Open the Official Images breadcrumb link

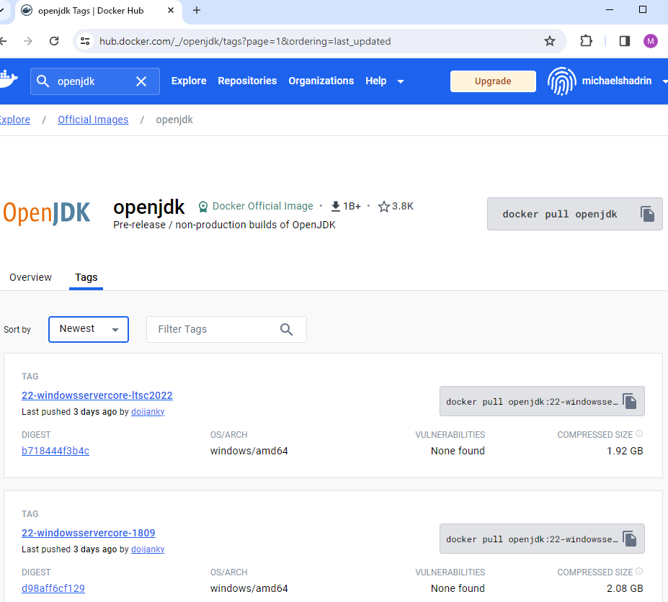click(93, 120)
